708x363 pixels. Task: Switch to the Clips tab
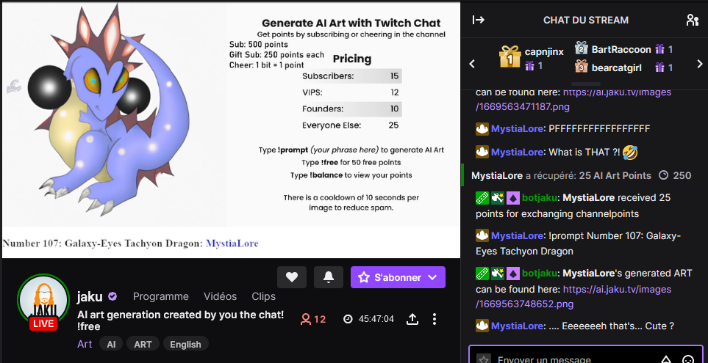coord(264,296)
